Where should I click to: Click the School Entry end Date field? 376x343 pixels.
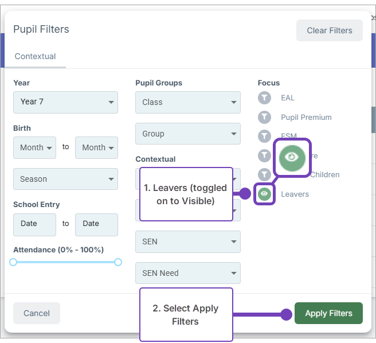pyautogui.click(x=96, y=224)
